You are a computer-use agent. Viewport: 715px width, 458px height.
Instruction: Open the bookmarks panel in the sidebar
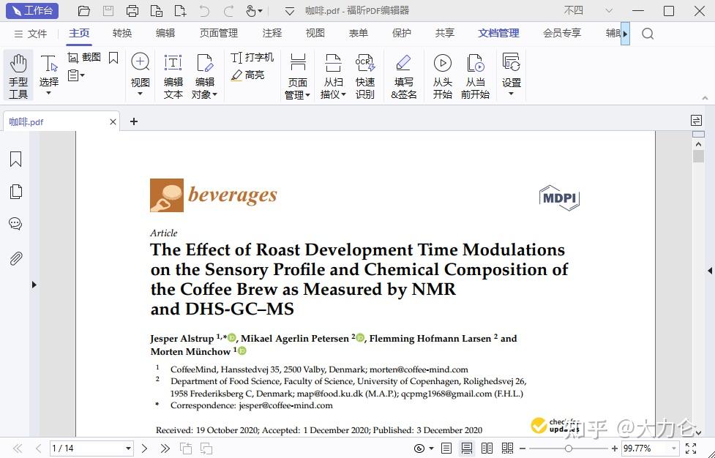pyautogui.click(x=16, y=159)
